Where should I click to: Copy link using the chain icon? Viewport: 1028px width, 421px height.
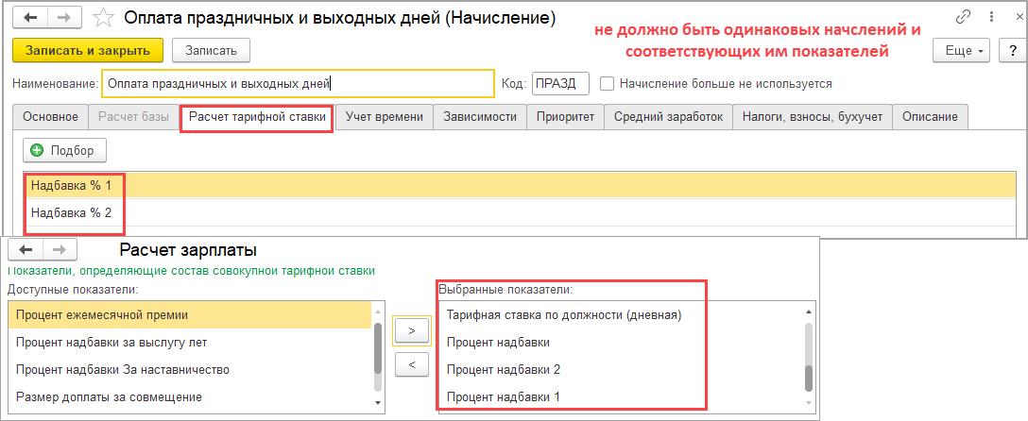[963, 18]
